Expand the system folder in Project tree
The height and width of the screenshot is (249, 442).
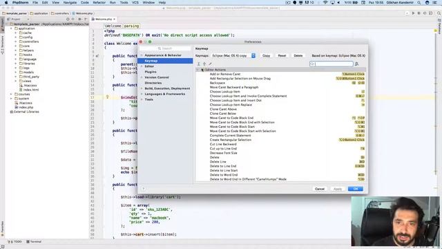coord(11,98)
